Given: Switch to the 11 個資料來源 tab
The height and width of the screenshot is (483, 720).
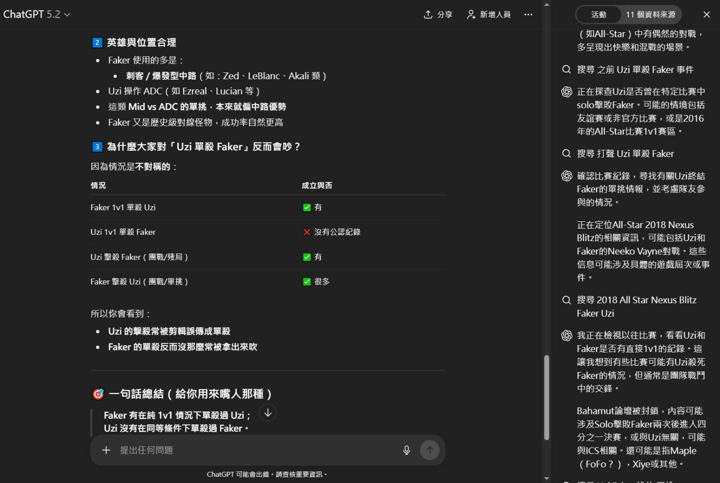Looking at the screenshot, I should coord(650,14).
